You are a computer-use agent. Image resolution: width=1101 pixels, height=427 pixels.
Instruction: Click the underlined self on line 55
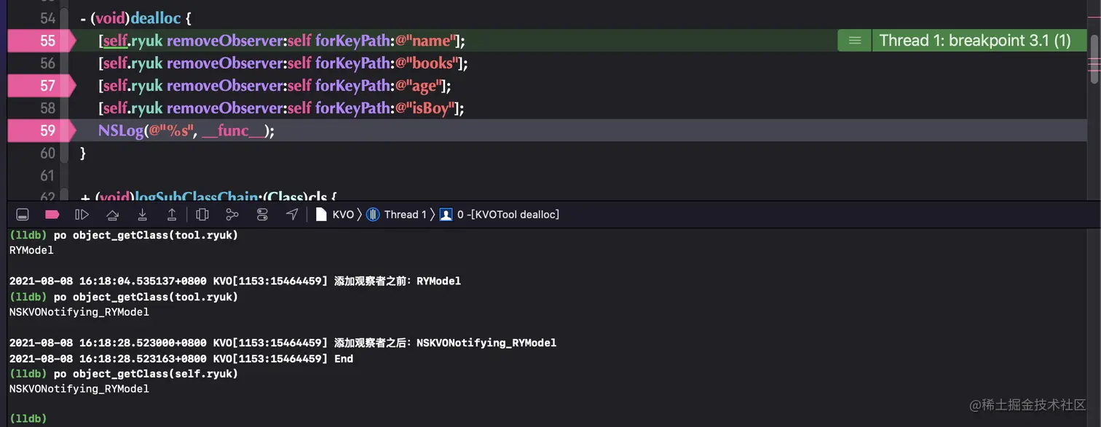tap(115, 41)
